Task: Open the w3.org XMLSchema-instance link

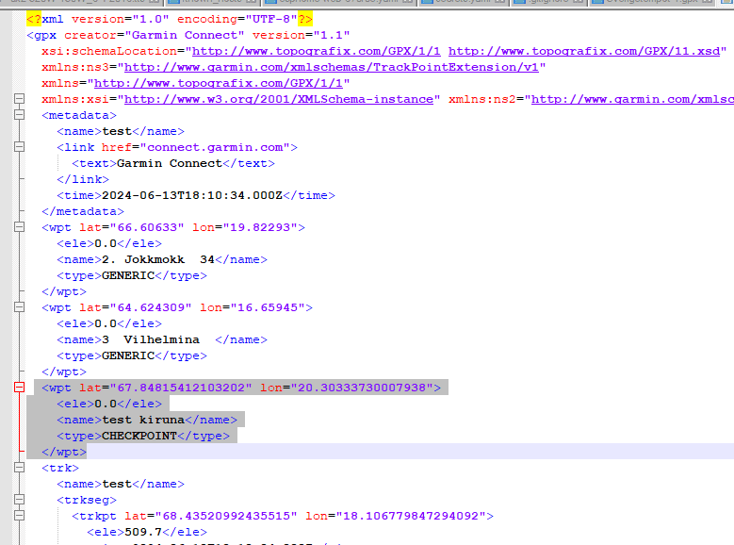Action: (278, 99)
